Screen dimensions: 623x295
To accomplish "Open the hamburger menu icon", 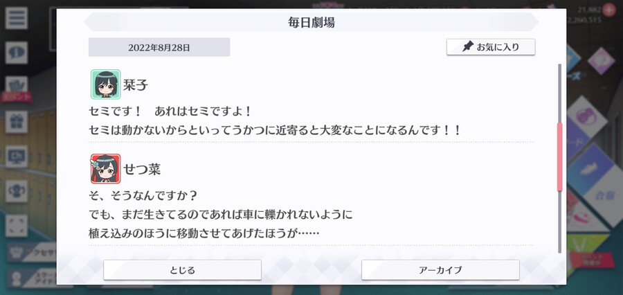I will click(17, 18).
